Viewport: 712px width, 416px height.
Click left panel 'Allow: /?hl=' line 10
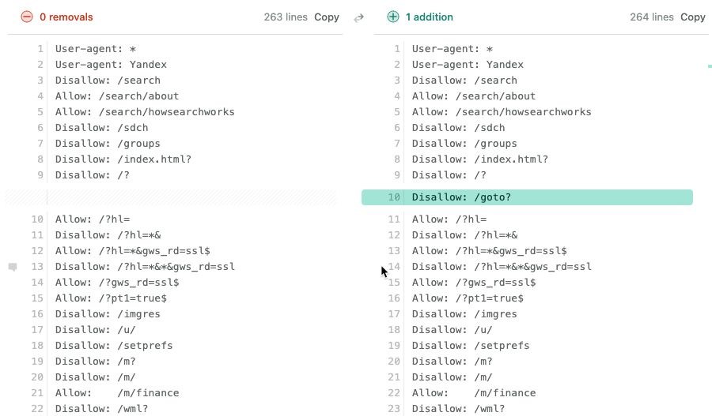pos(93,219)
